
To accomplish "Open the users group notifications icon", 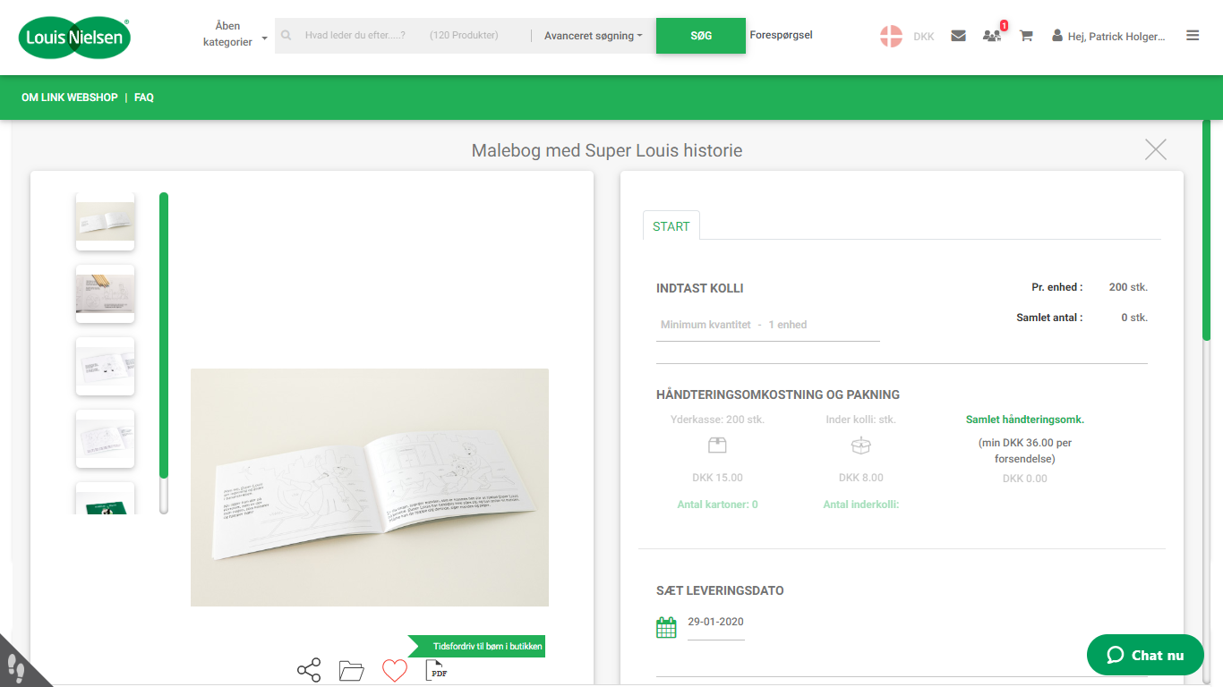I will point(992,36).
